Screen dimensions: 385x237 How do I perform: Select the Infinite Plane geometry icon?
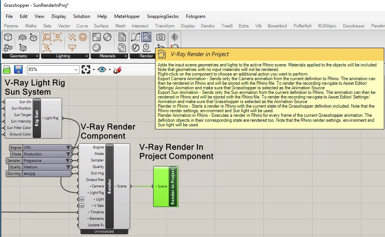[22, 37]
